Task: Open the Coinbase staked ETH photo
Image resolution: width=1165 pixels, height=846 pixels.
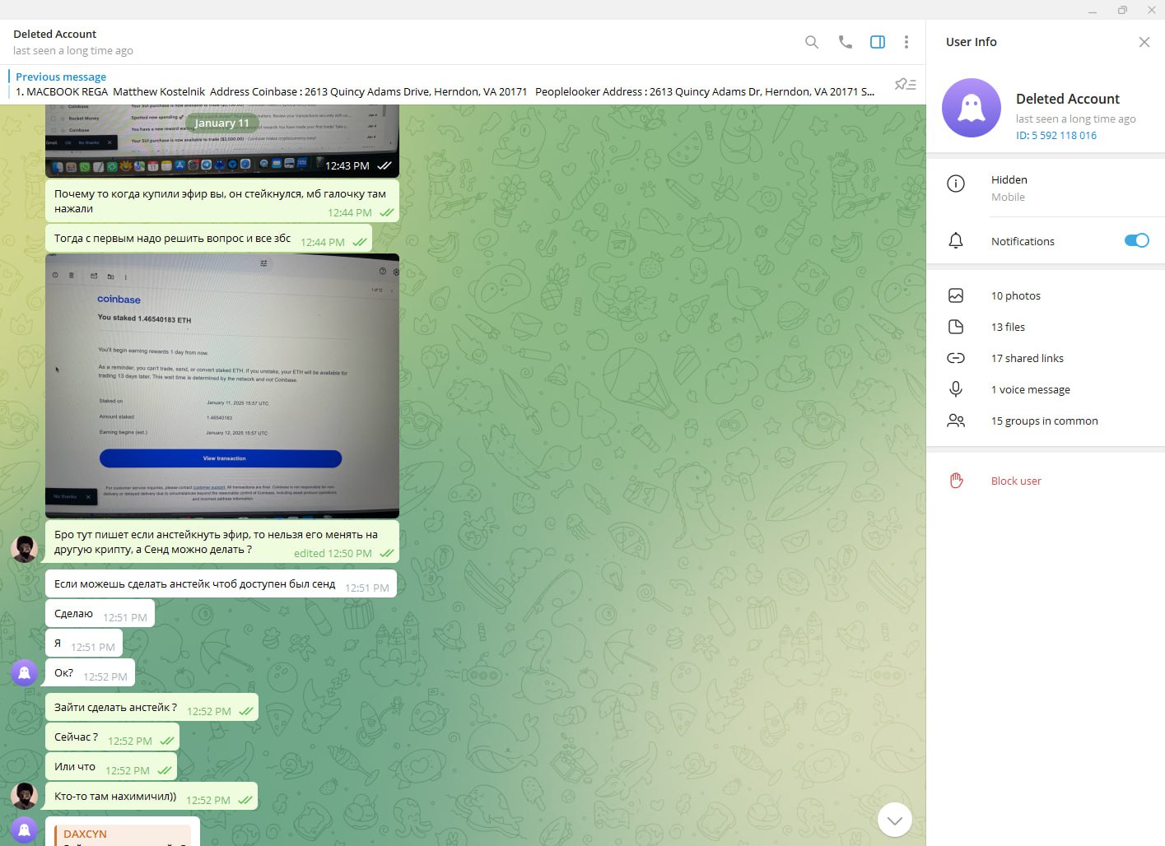Action: [222, 385]
